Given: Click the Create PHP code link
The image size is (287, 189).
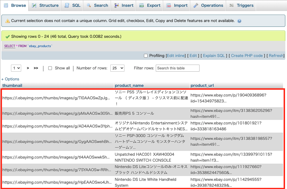Looking at the screenshot, I should point(247,56).
